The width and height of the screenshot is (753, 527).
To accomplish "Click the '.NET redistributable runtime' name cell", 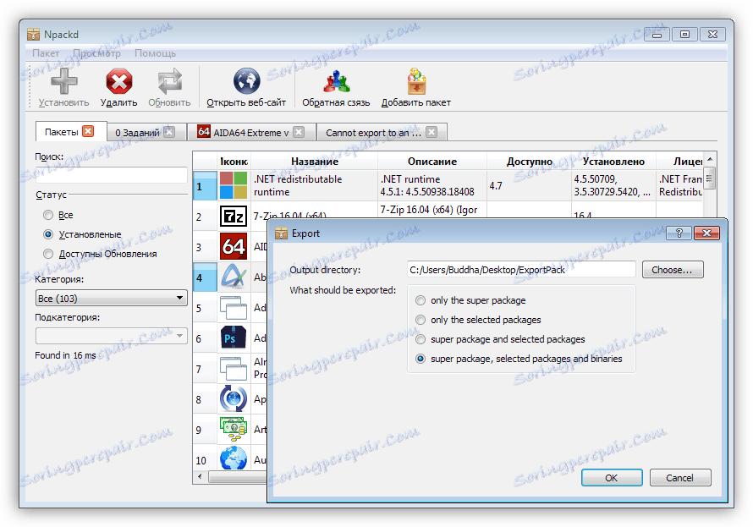I will tap(315, 186).
